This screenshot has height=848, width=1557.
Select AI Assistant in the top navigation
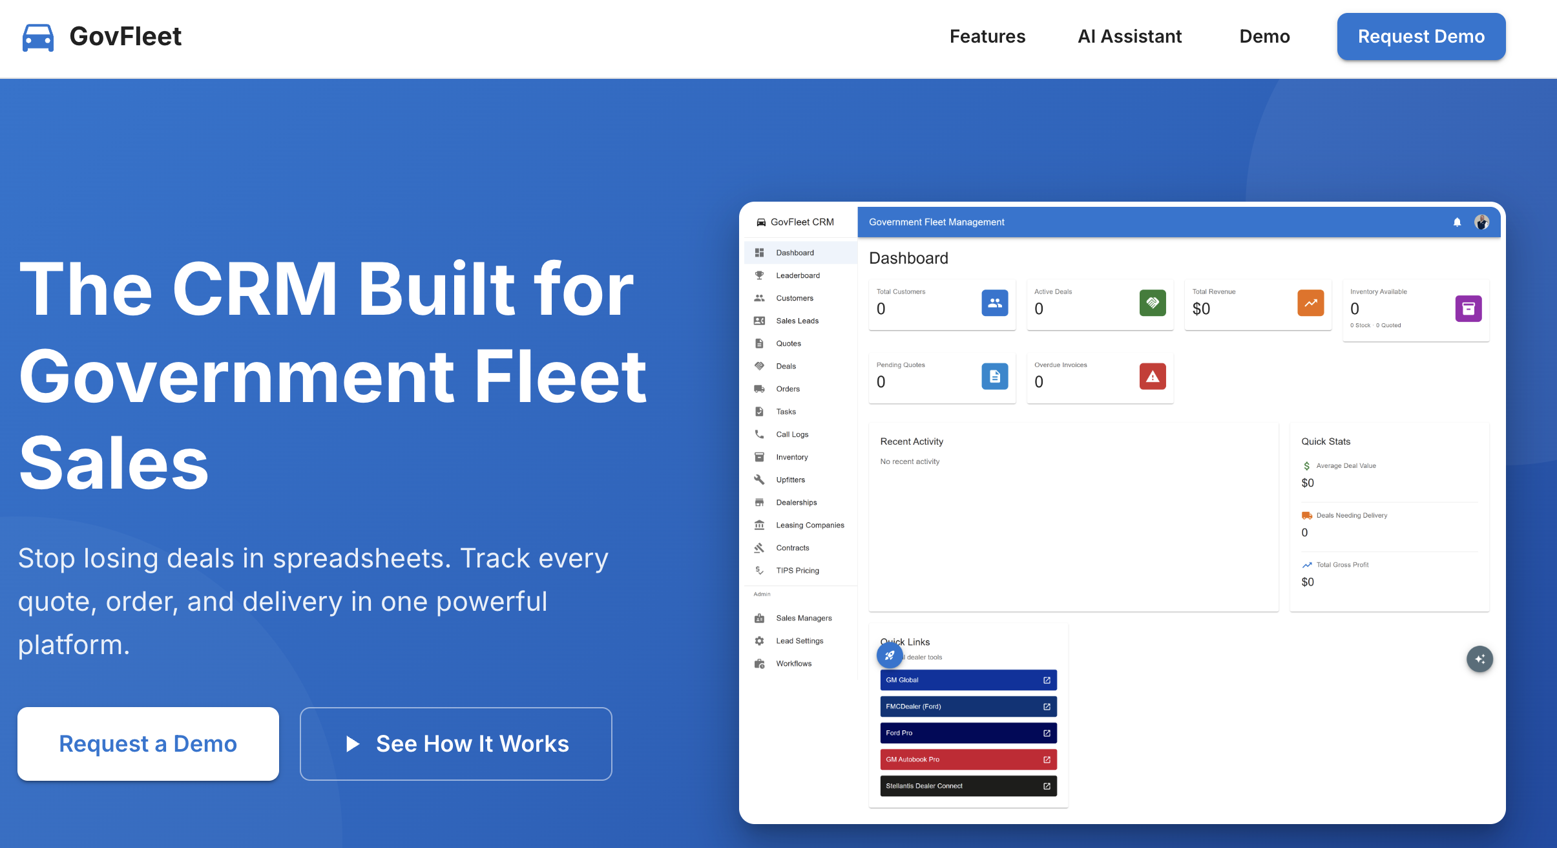click(1129, 36)
